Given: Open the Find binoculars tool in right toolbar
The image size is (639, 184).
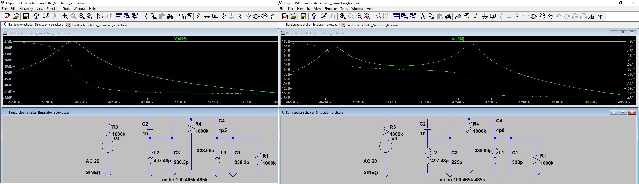Looking at the screenshot, I should [448, 16].
